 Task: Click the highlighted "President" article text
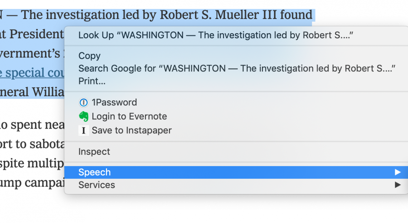pyautogui.click(x=37, y=34)
